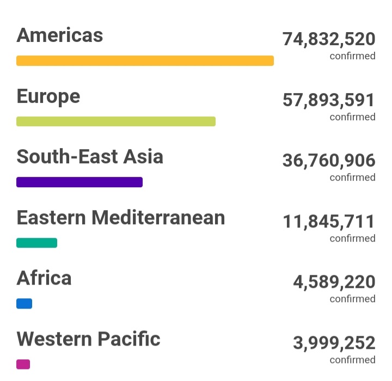The image size is (392, 381).
Task: Click the 36,760,906 confirmed count
Action: click(x=329, y=161)
